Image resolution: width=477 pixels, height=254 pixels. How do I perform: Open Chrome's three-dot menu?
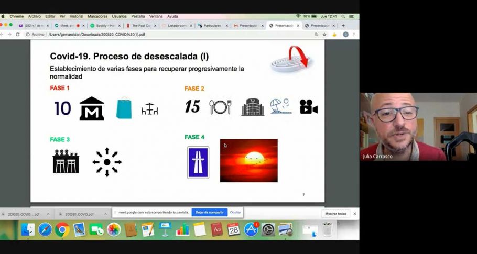click(354, 35)
